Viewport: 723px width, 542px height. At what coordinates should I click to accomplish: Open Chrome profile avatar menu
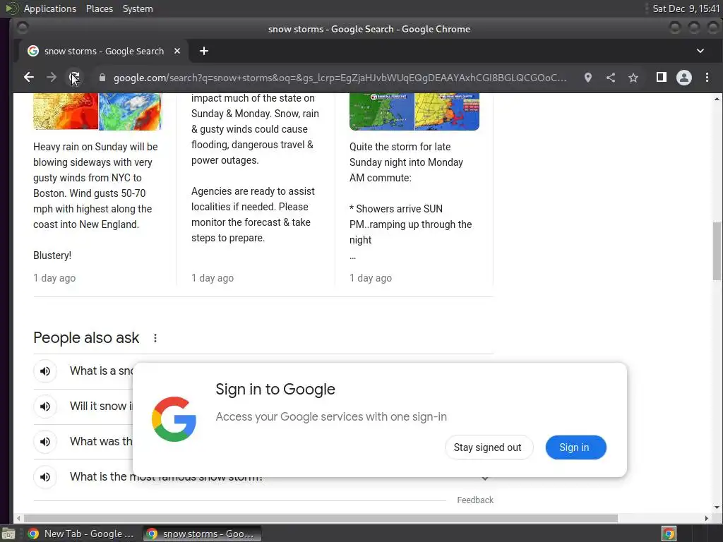[x=683, y=78]
